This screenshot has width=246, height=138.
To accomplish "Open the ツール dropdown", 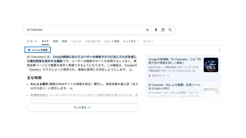I will click(148, 41).
